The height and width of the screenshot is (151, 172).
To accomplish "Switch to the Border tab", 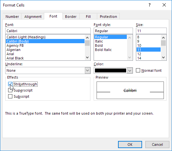I will click(71, 17).
